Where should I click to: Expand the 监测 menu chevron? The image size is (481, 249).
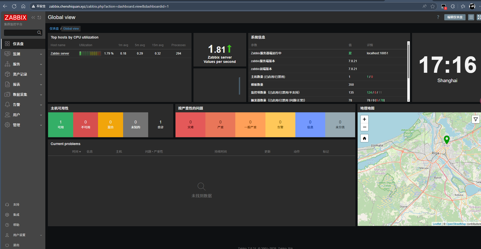(x=41, y=54)
